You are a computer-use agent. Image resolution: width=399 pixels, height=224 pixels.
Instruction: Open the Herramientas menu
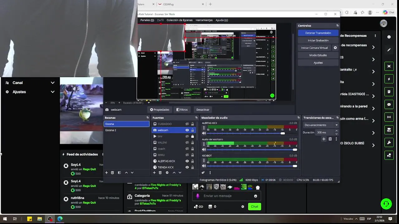(204, 20)
